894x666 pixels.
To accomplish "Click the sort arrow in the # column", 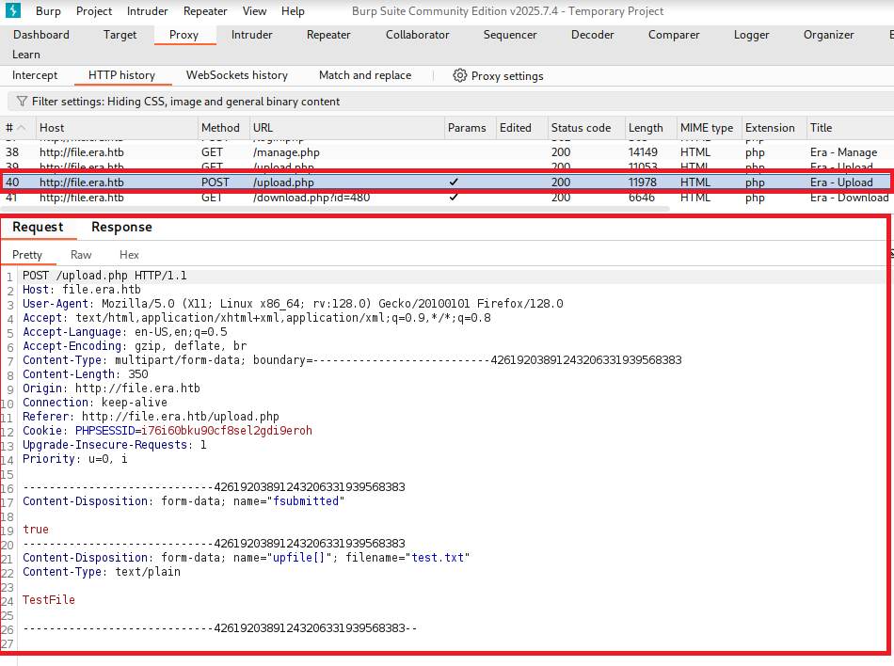I will coord(22,128).
